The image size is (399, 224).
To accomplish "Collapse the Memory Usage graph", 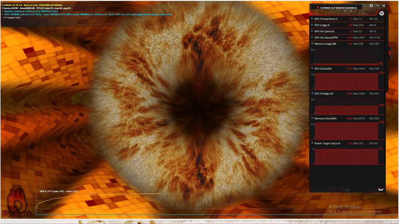I will [x=312, y=43].
